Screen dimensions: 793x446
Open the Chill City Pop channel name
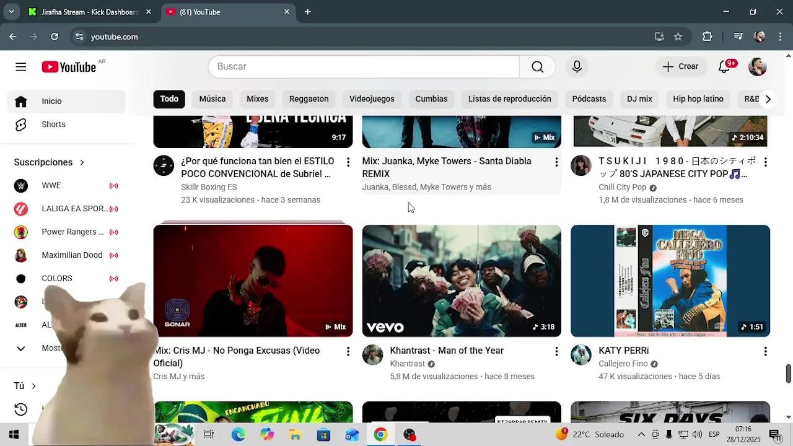point(623,187)
